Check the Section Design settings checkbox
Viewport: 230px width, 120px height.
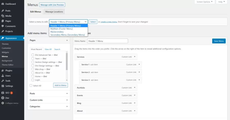(33, 62)
